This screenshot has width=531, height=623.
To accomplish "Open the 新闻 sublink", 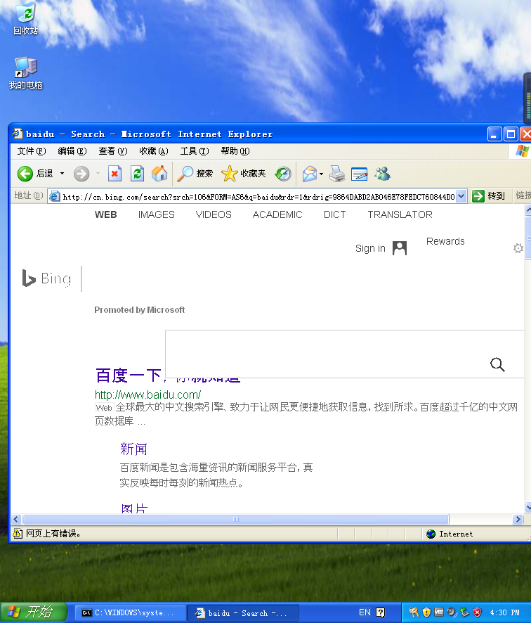I will pos(133,449).
